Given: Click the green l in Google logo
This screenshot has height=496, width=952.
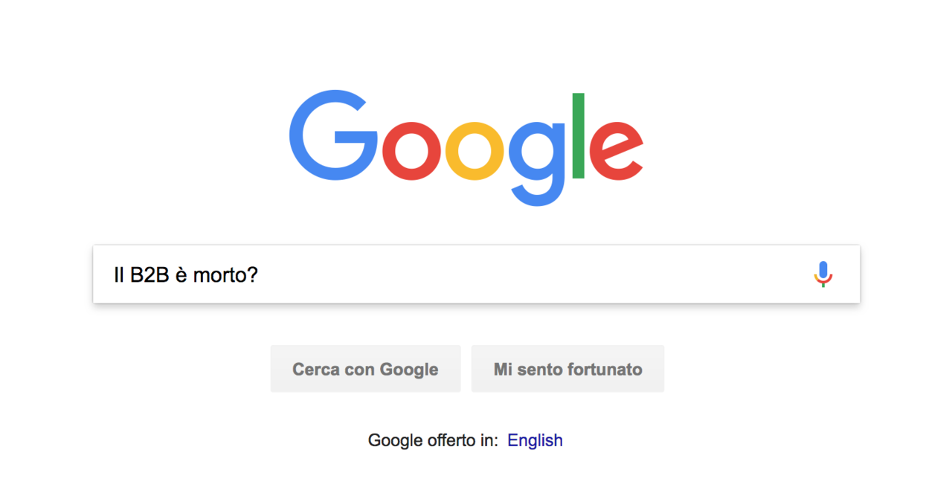Looking at the screenshot, I should click(579, 135).
